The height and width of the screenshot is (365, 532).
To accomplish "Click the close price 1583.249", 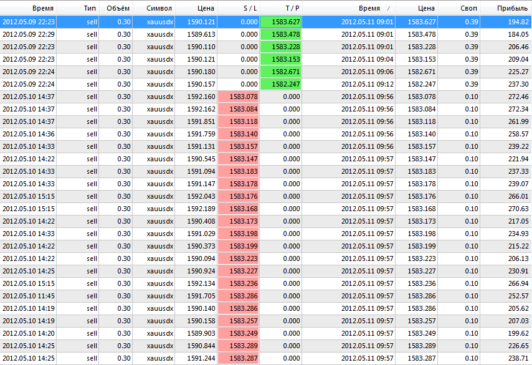I will (x=422, y=333).
